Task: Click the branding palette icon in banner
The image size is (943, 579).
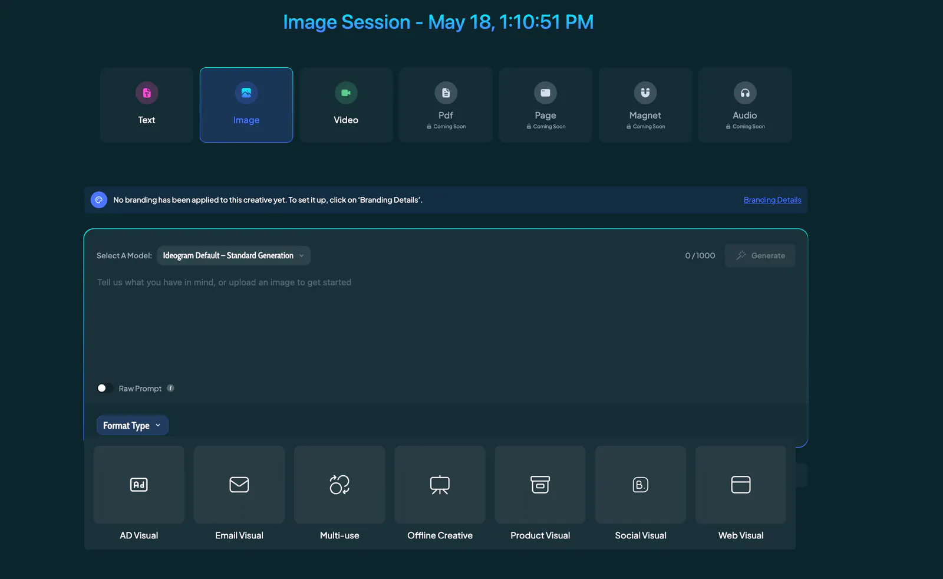Action: (x=99, y=200)
